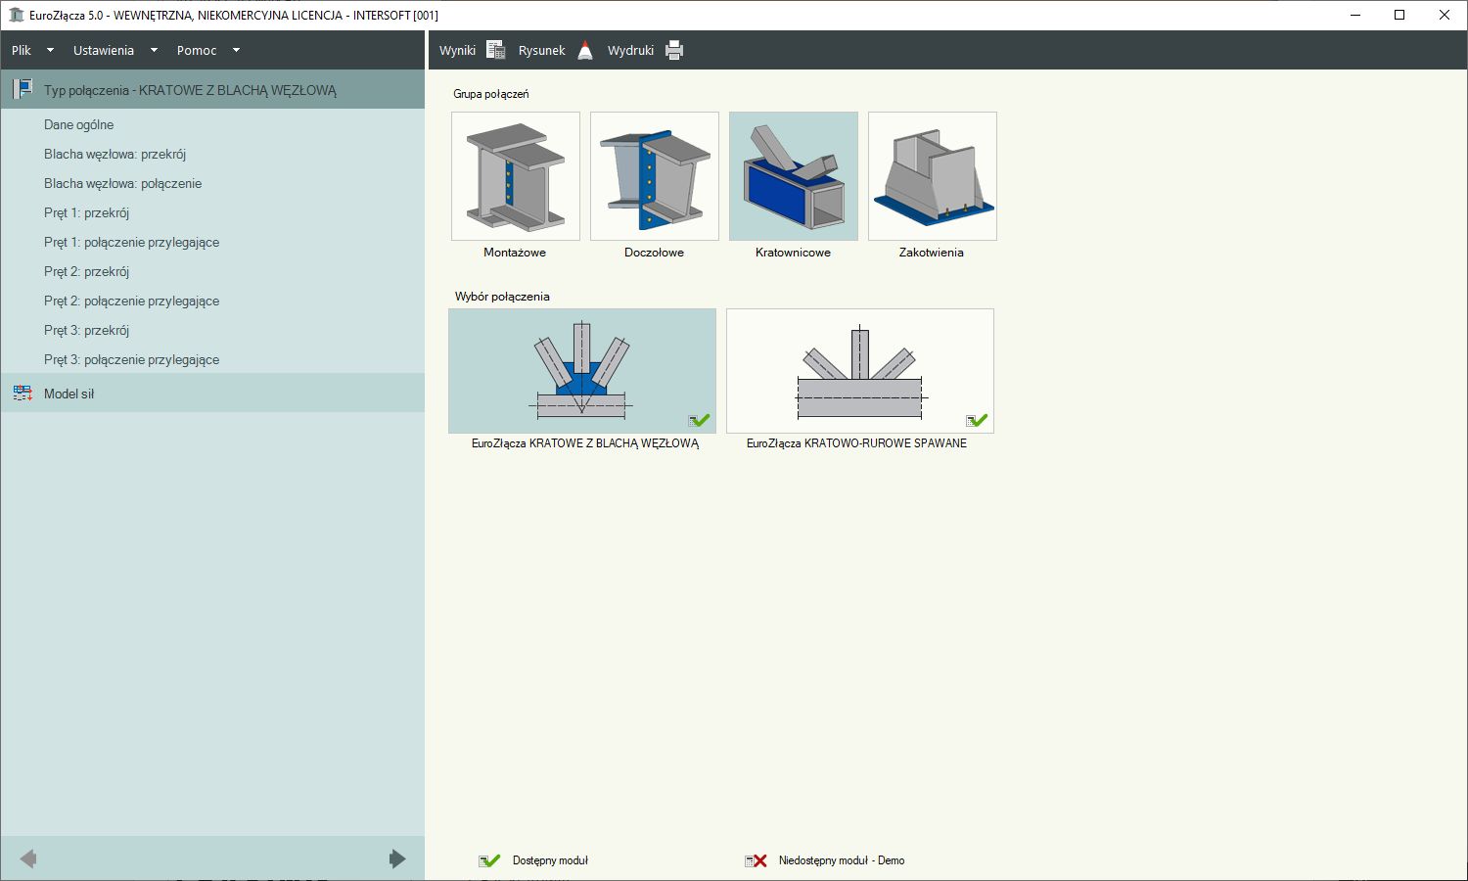Click the EuroZłącza app icon in title bar
The width and height of the screenshot is (1468, 881).
pos(16,15)
